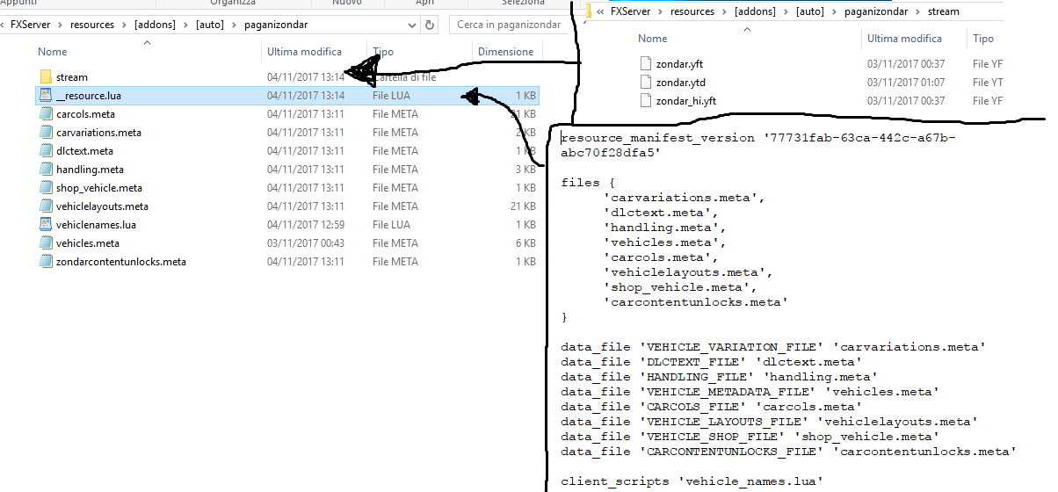Go to FXServer in paganizondar window breadcrumb
Image resolution: width=1058 pixels, height=492 pixels.
coord(30,25)
